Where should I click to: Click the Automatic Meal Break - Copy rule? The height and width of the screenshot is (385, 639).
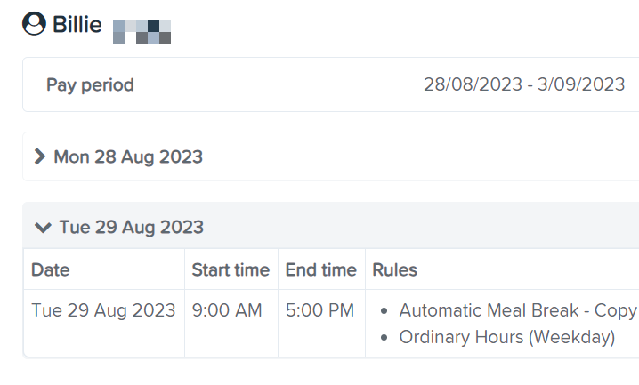518,310
